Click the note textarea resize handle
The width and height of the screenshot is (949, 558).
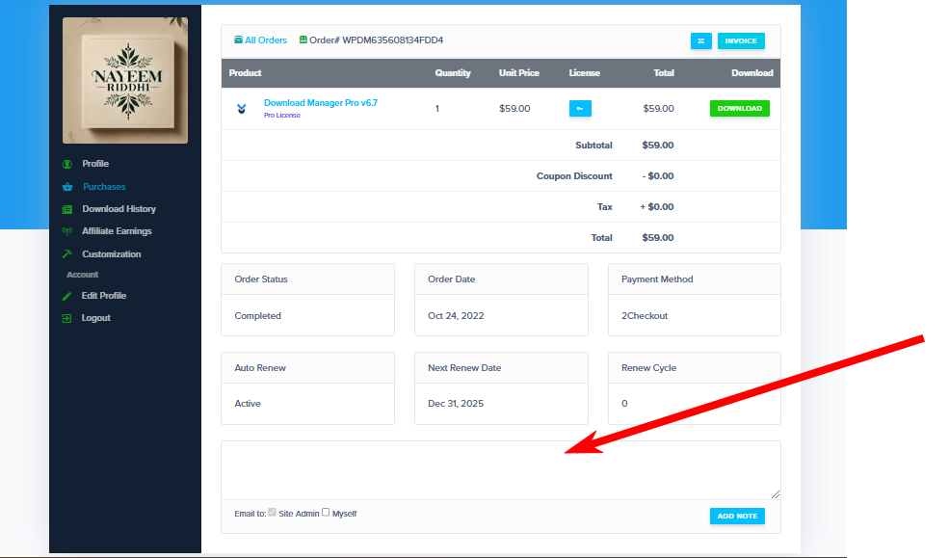coord(776,494)
